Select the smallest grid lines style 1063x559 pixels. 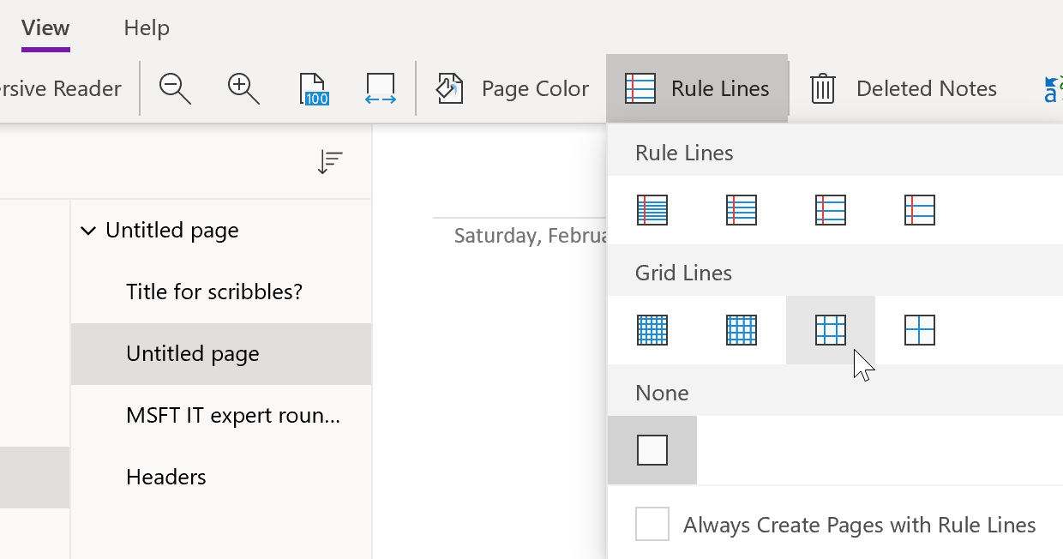[x=652, y=330]
